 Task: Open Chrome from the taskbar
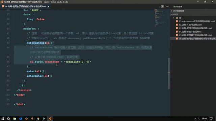point(38,119)
